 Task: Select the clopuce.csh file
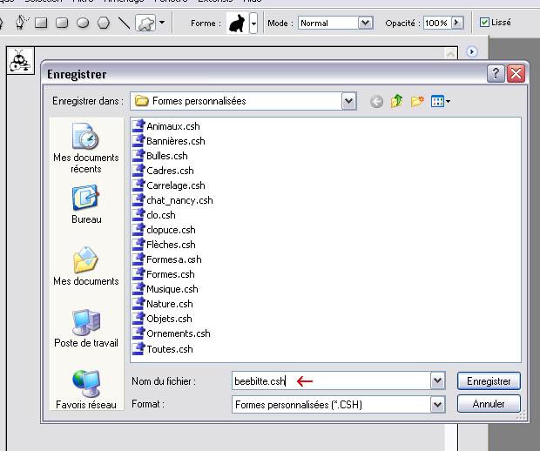164,230
